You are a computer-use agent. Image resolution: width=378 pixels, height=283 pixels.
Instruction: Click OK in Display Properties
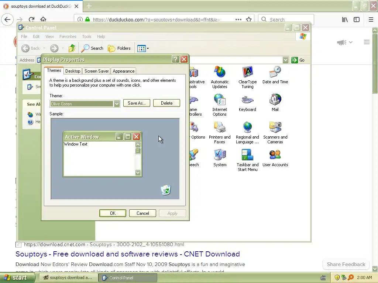point(113,213)
